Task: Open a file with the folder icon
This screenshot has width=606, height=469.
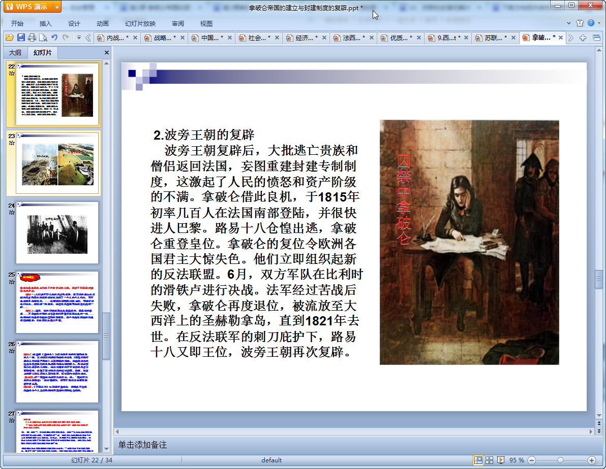Action: tap(10, 38)
